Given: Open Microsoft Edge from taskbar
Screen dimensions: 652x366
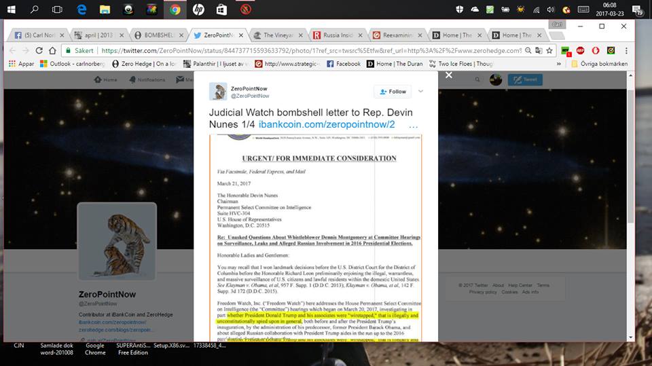Looking at the screenshot, I should point(81,10).
